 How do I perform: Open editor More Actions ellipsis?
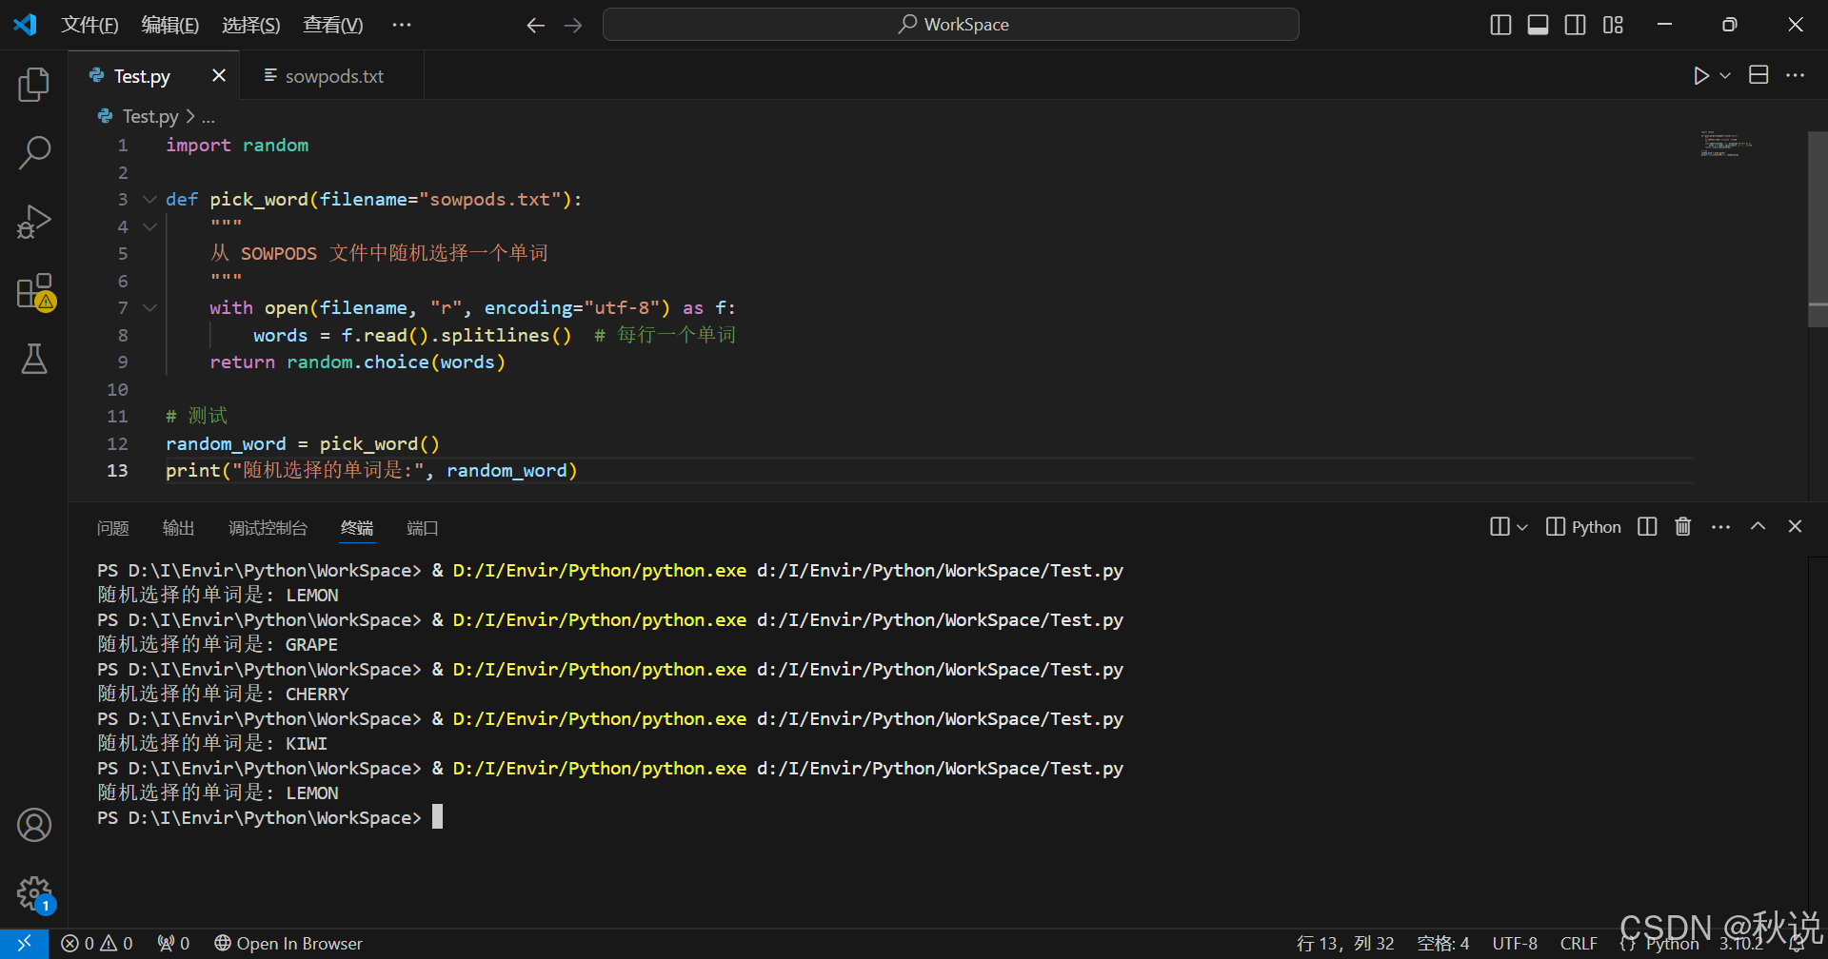1796,75
